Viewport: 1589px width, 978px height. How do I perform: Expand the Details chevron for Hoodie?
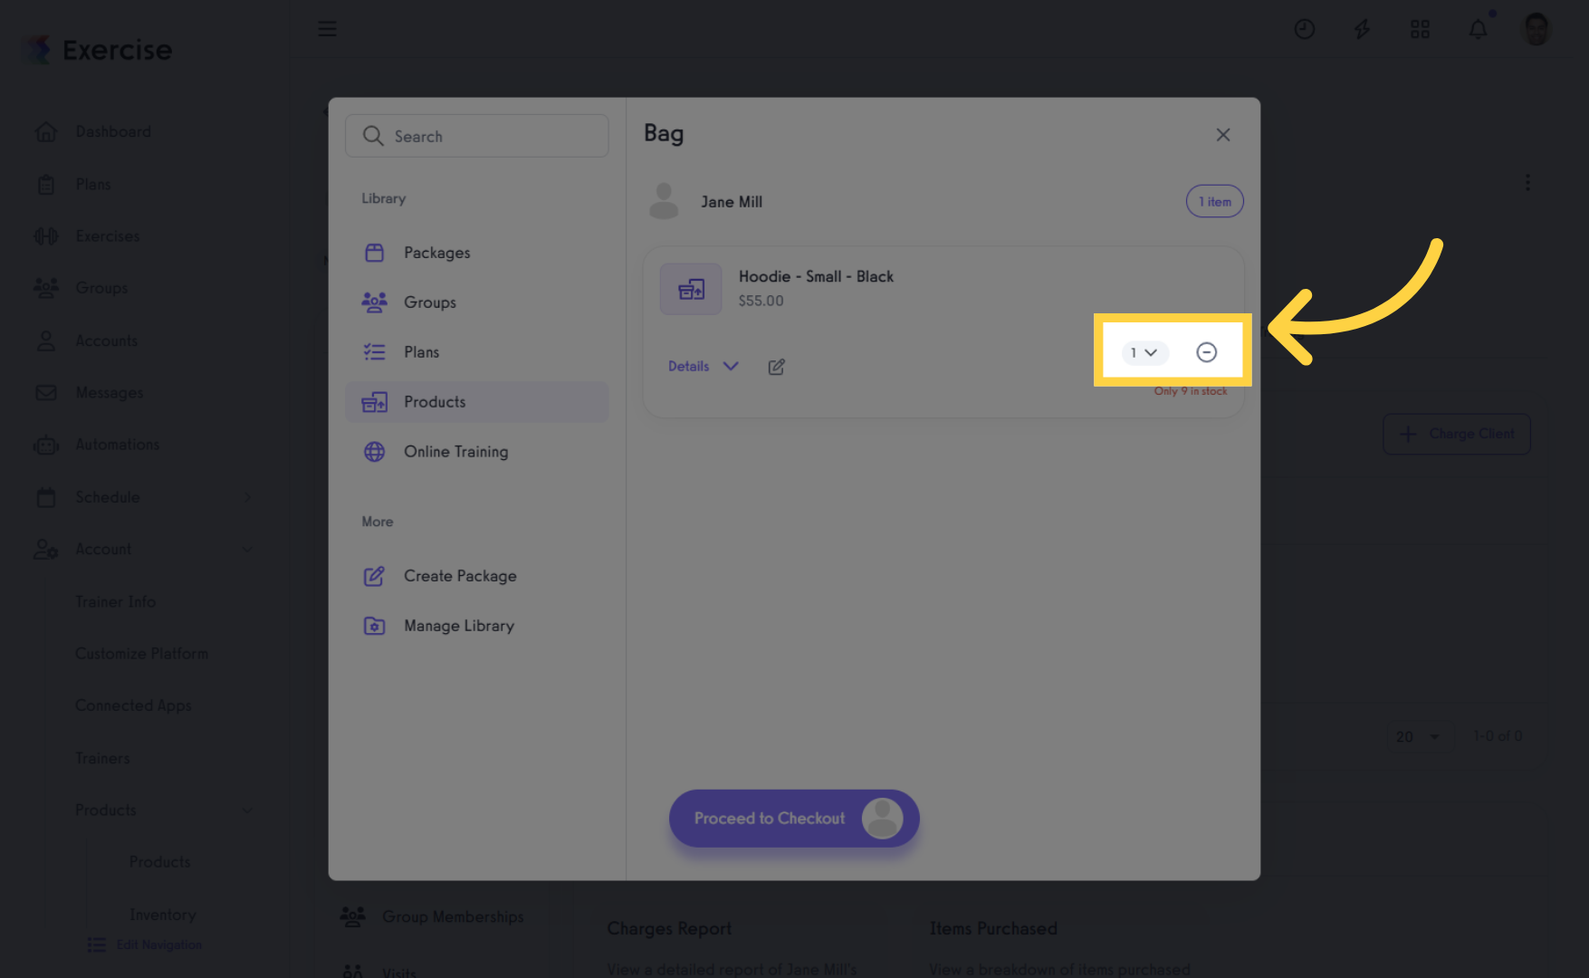730,366
